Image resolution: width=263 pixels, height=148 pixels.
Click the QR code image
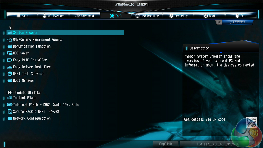point(251,122)
